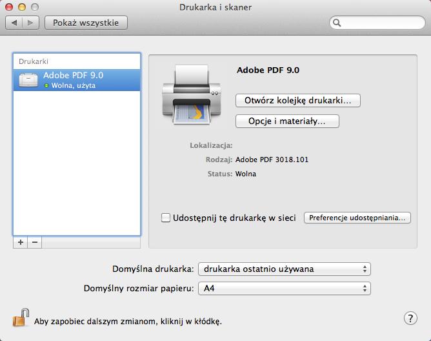This screenshot has width=431, height=341.
Task: Close the window with the red button
Action: tap(9, 7)
